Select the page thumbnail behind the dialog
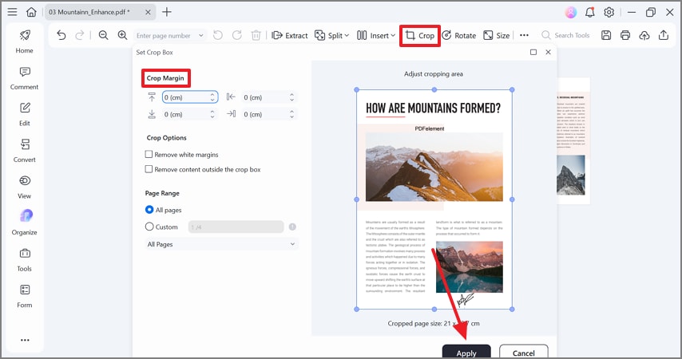The width and height of the screenshot is (682, 359). pyautogui.click(x=573, y=141)
